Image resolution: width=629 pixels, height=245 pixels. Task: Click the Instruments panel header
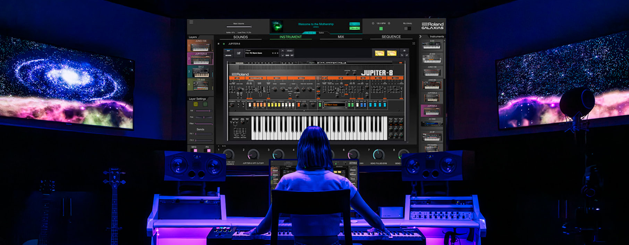tap(437, 36)
